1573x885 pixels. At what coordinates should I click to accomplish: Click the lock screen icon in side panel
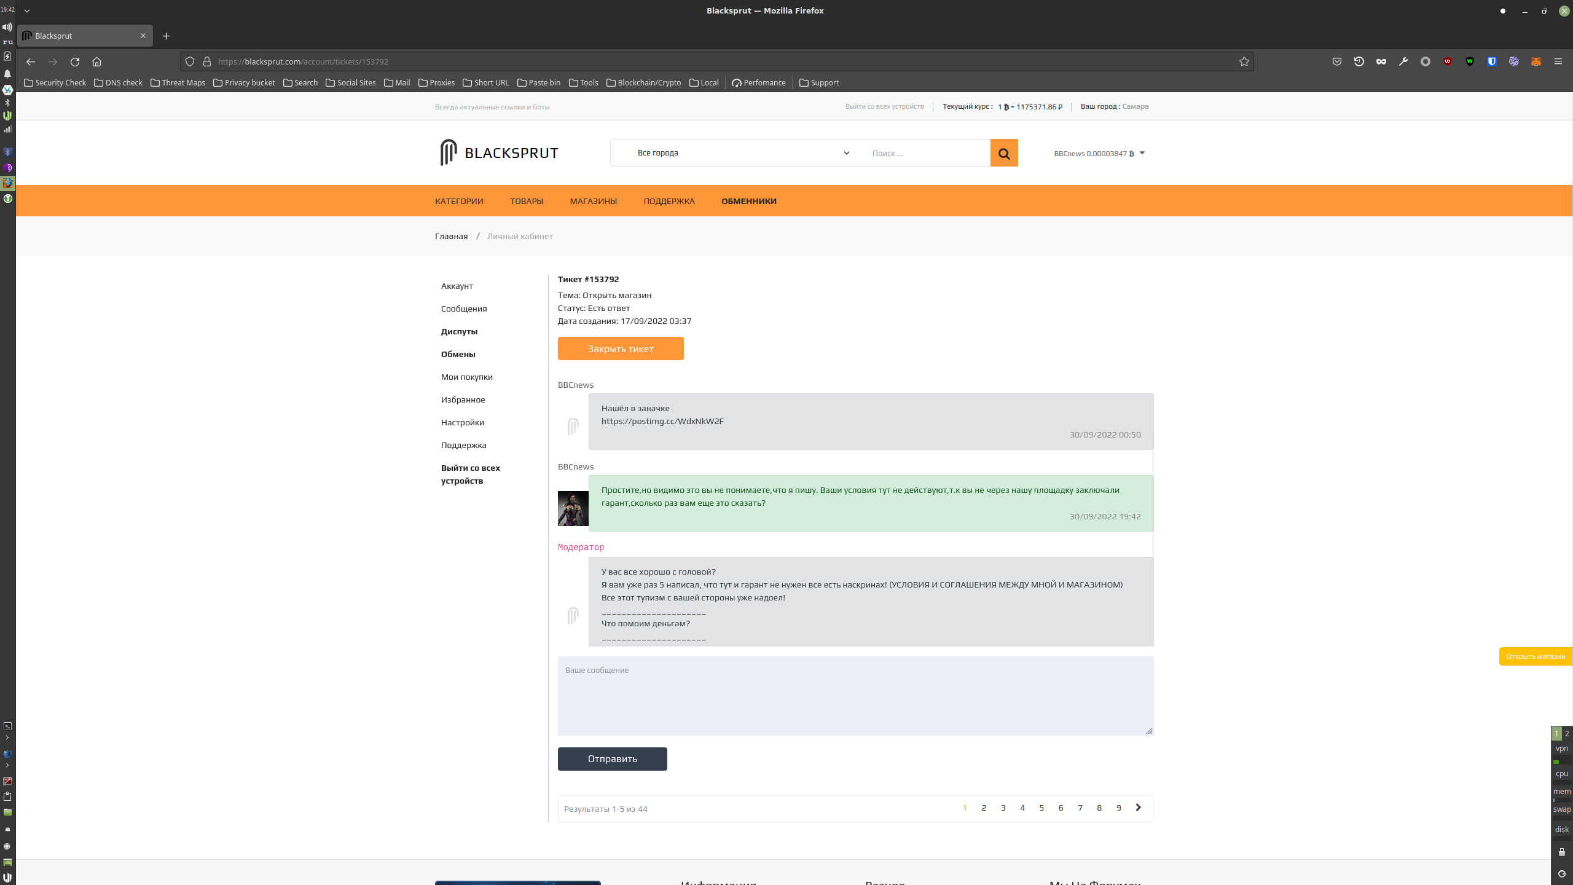click(x=1561, y=852)
